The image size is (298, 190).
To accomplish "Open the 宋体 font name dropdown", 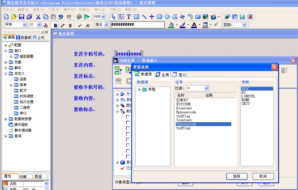I will [x=25, y=25].
